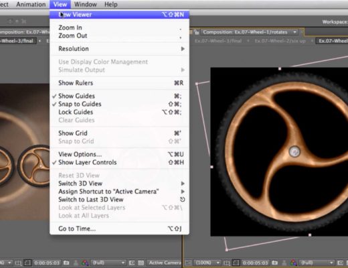Open the Help menu

pyautogui.click(x=111, y=5)
